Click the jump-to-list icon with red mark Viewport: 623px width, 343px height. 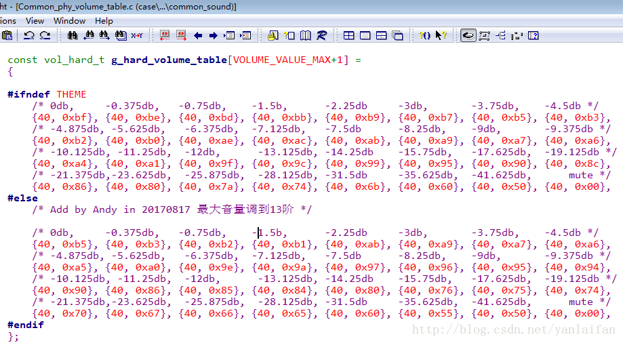click(x=245, y=35)
